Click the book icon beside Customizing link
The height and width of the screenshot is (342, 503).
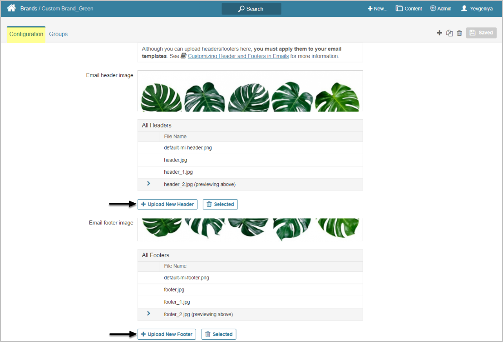183,56
